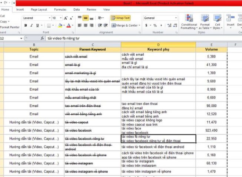Screen dimensions: 242x177
Task: Select Bottom Align icon
Action: tap(92, 18)
